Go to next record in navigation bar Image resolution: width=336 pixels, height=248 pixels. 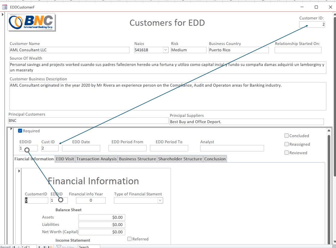pyautogui.click(x=39, y=247)
